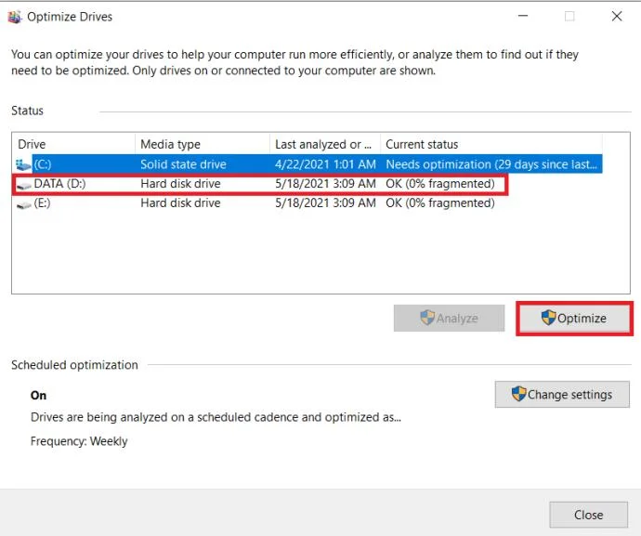Click Hard disk drive cell in (E:) row
The image size is (641, 536).
[180, 203]
